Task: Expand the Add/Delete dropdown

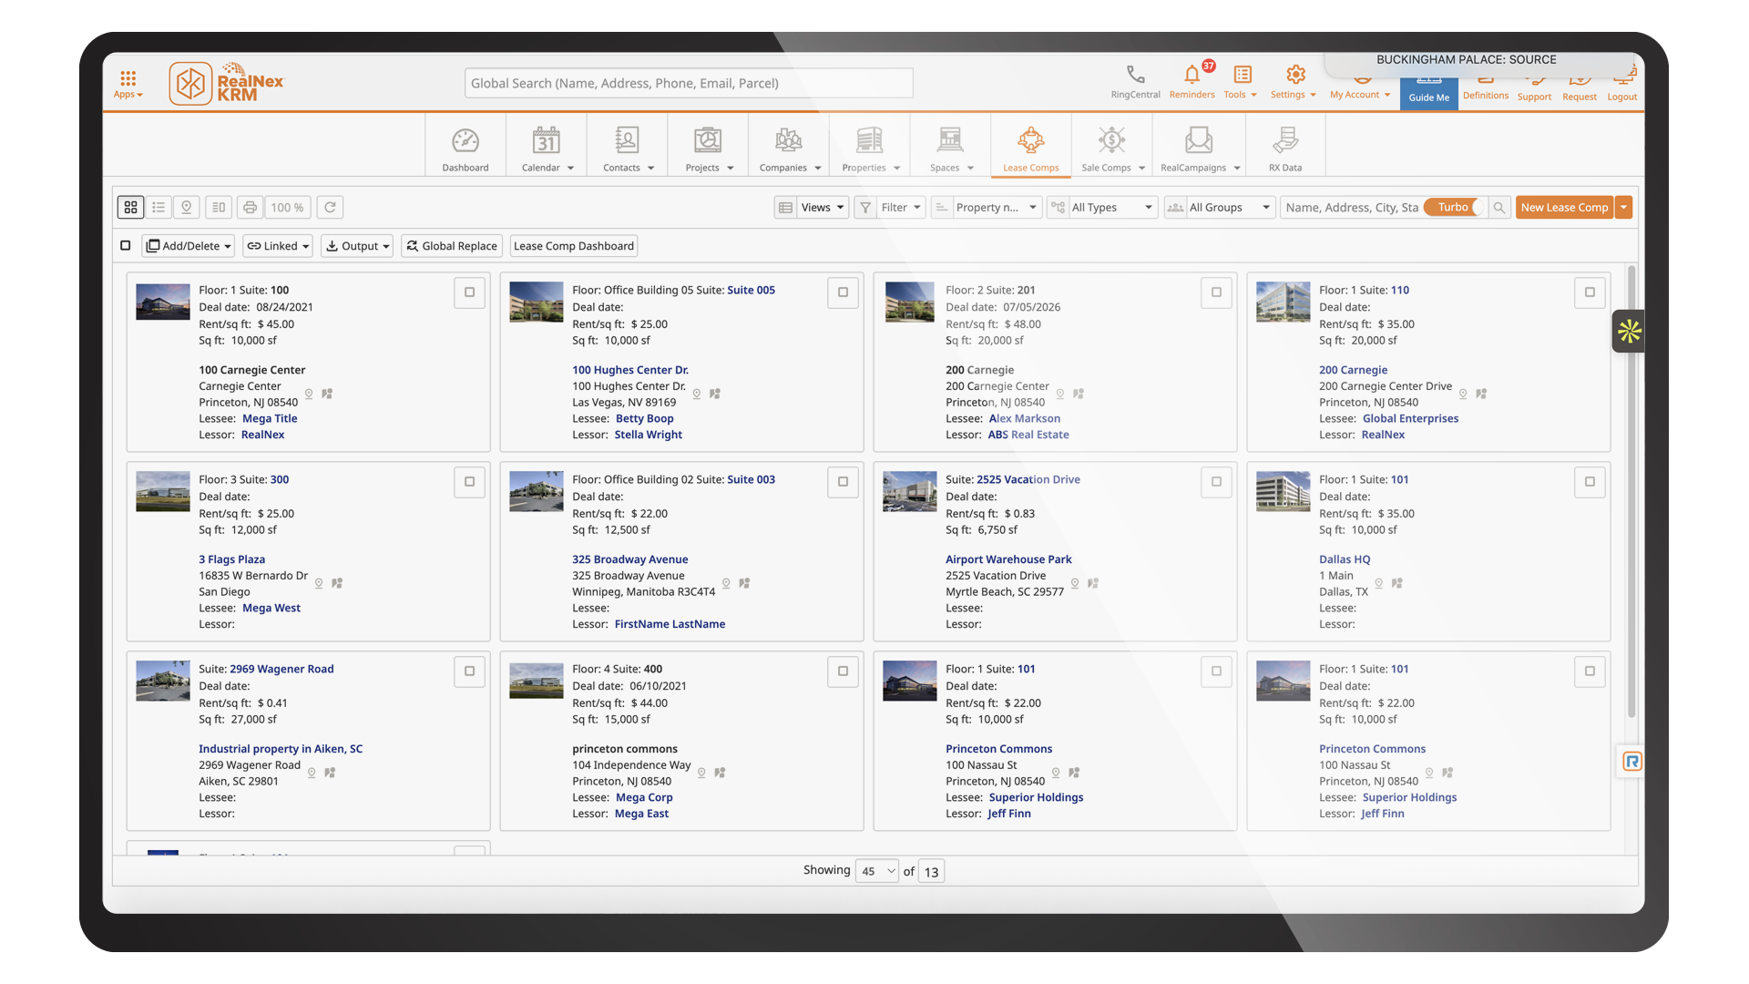Action: (189, 246)
